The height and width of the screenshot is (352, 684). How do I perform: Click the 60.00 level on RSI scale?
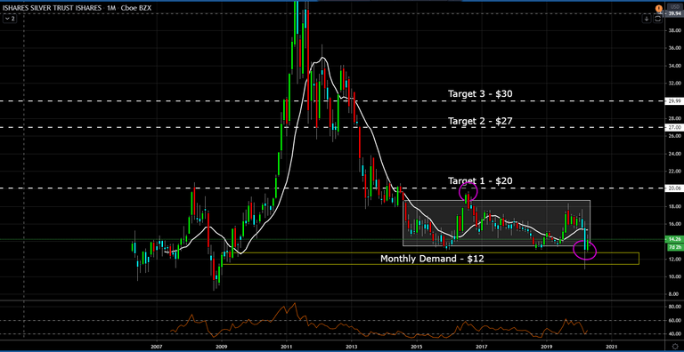click(674, 320)
